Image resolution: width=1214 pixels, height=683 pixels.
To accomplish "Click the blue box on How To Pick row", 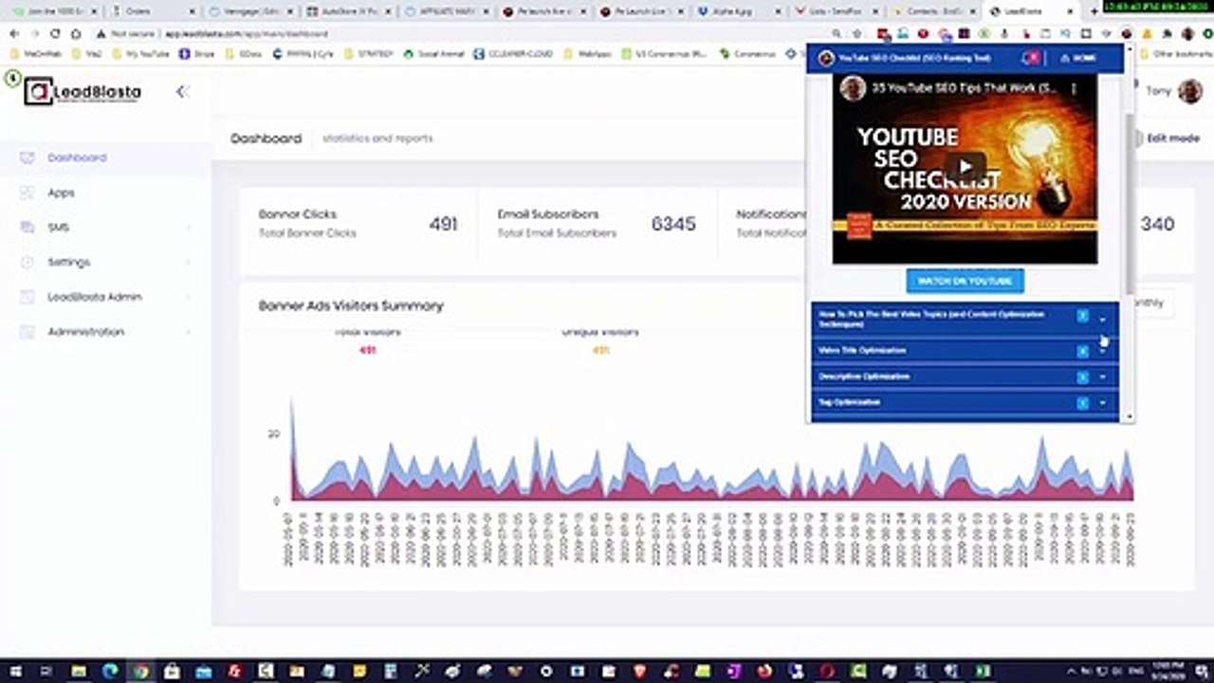I will [1082, 316].
